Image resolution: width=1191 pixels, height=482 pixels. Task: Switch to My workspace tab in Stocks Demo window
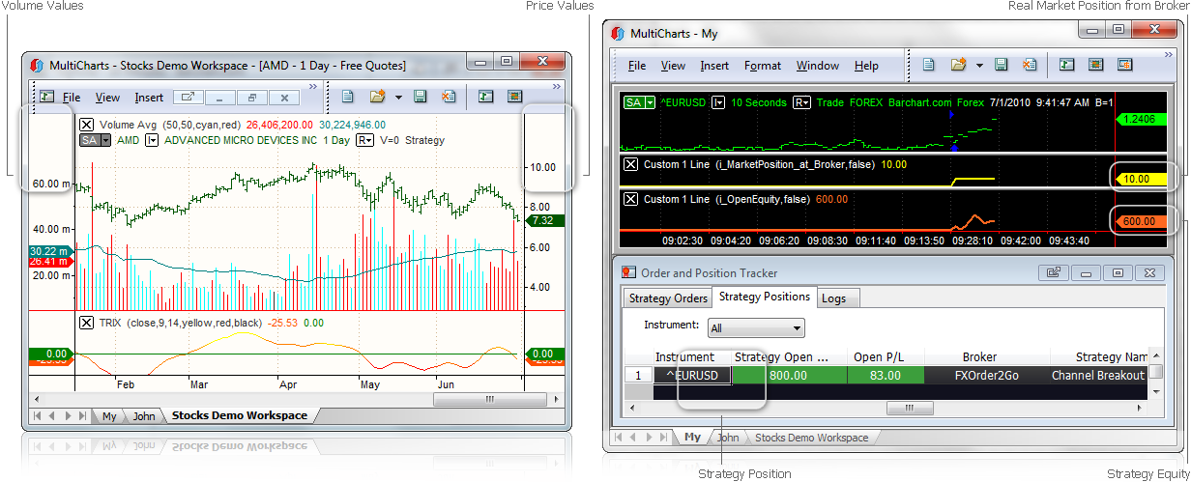coord(109,416)
